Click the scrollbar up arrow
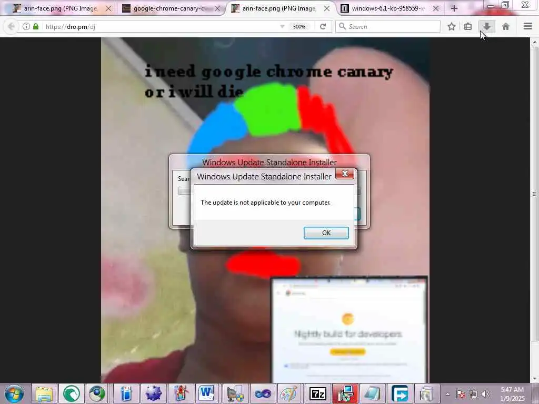The image size is (539, 404). tap(534, 42)
